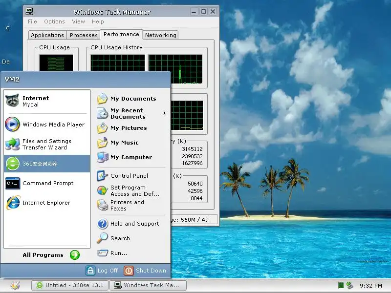Image resolution: width=391 pixels, height=293 pixels.
Task: Click green CPU meter tray icon
Action: click(341, 285)
